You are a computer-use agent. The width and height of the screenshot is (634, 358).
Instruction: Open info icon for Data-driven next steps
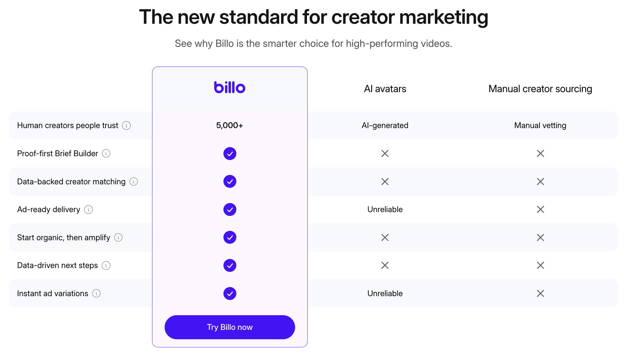(106, 266)
